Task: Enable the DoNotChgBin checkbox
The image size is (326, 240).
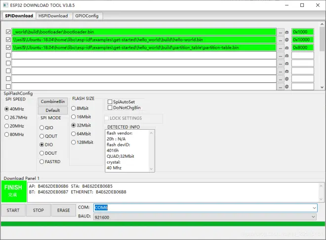Action: pyautogui.click(x=110, y=107)
